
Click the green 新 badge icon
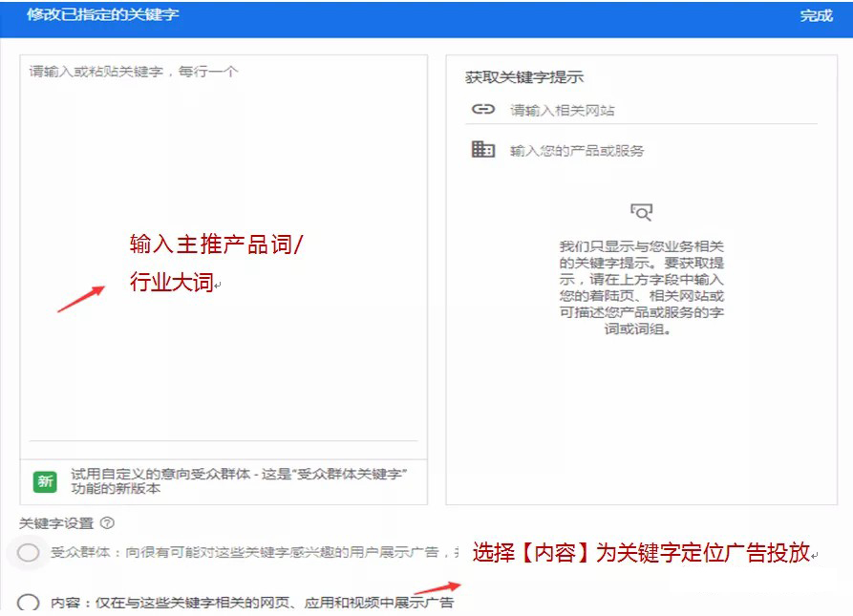click(x=45, y=481)
